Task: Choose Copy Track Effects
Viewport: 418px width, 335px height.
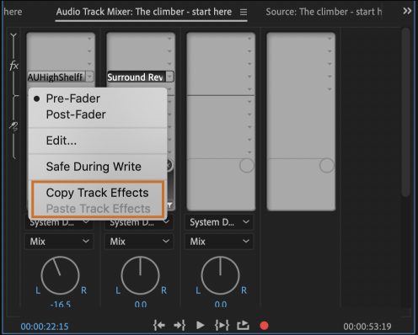Action: point(98,193)
